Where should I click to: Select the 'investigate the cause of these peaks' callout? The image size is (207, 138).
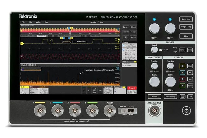point(99,70)
